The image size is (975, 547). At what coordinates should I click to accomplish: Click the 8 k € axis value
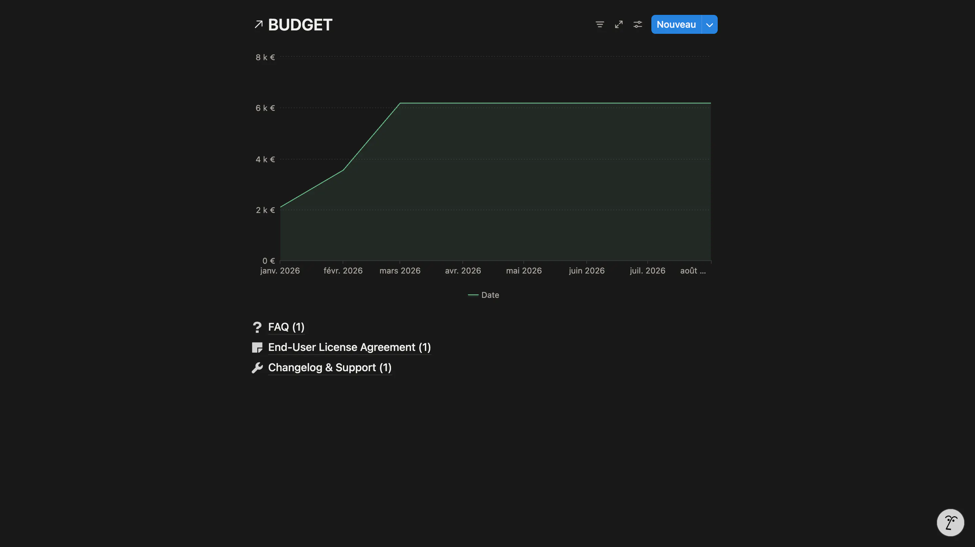tap(265, 57)
